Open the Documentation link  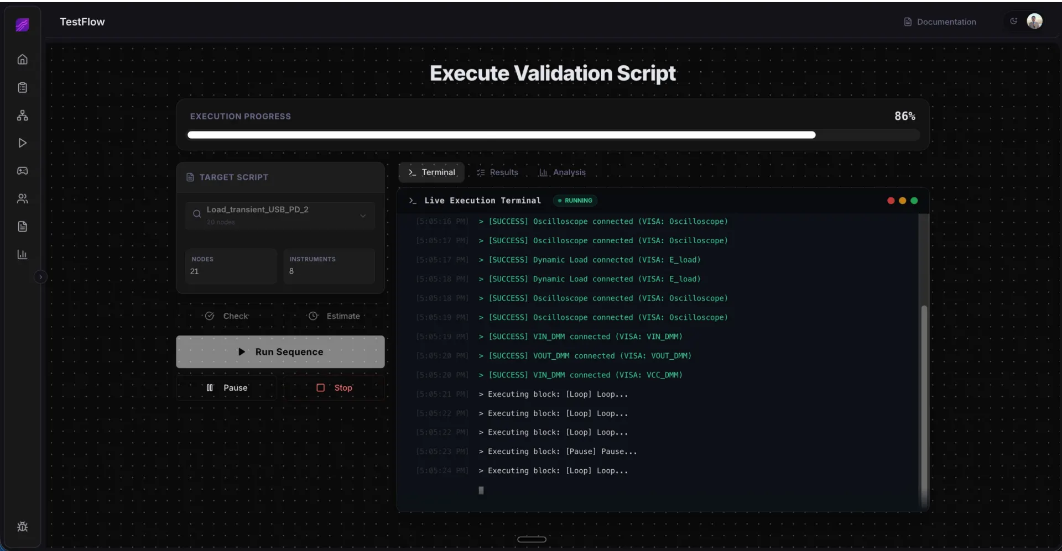point(940,22)
